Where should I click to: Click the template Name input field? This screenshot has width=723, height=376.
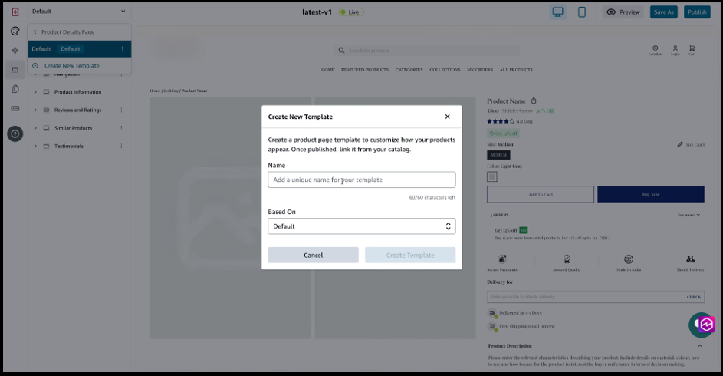[x=361, y=180]
